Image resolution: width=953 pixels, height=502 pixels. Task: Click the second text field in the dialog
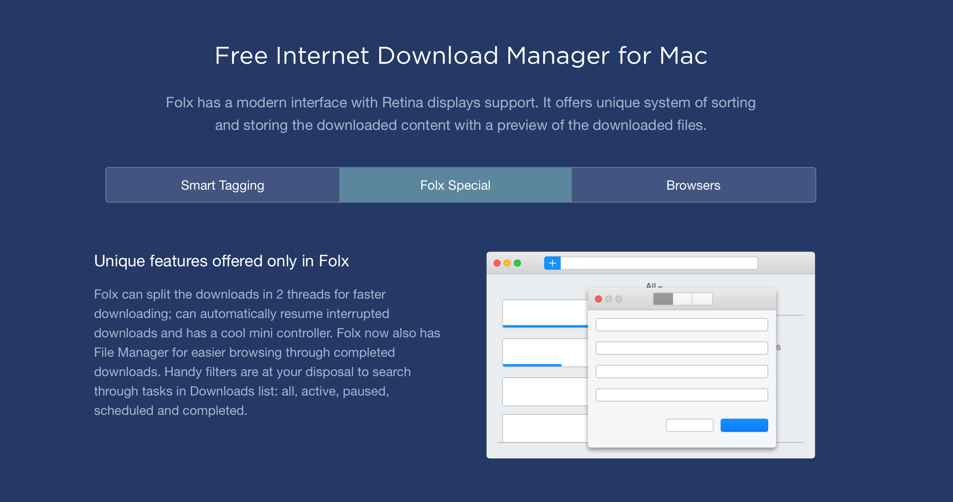pos(681,348)
